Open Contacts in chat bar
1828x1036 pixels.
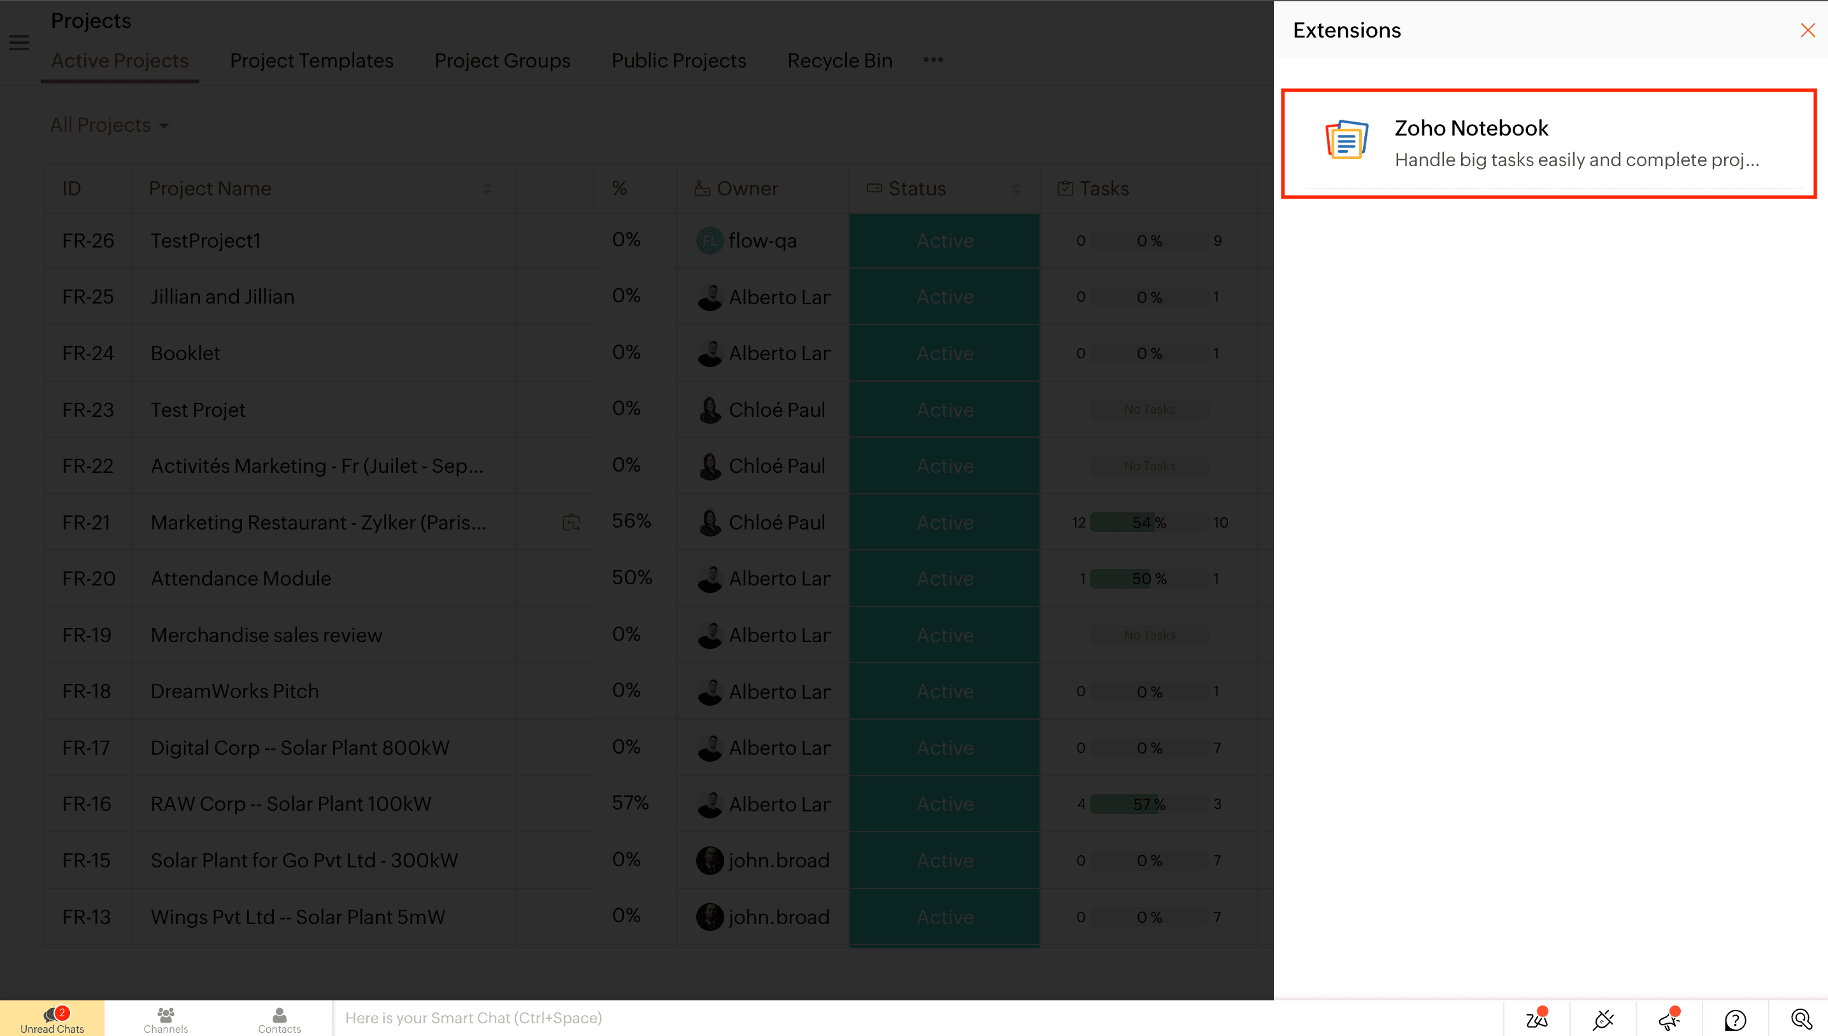pos(279,1019)
